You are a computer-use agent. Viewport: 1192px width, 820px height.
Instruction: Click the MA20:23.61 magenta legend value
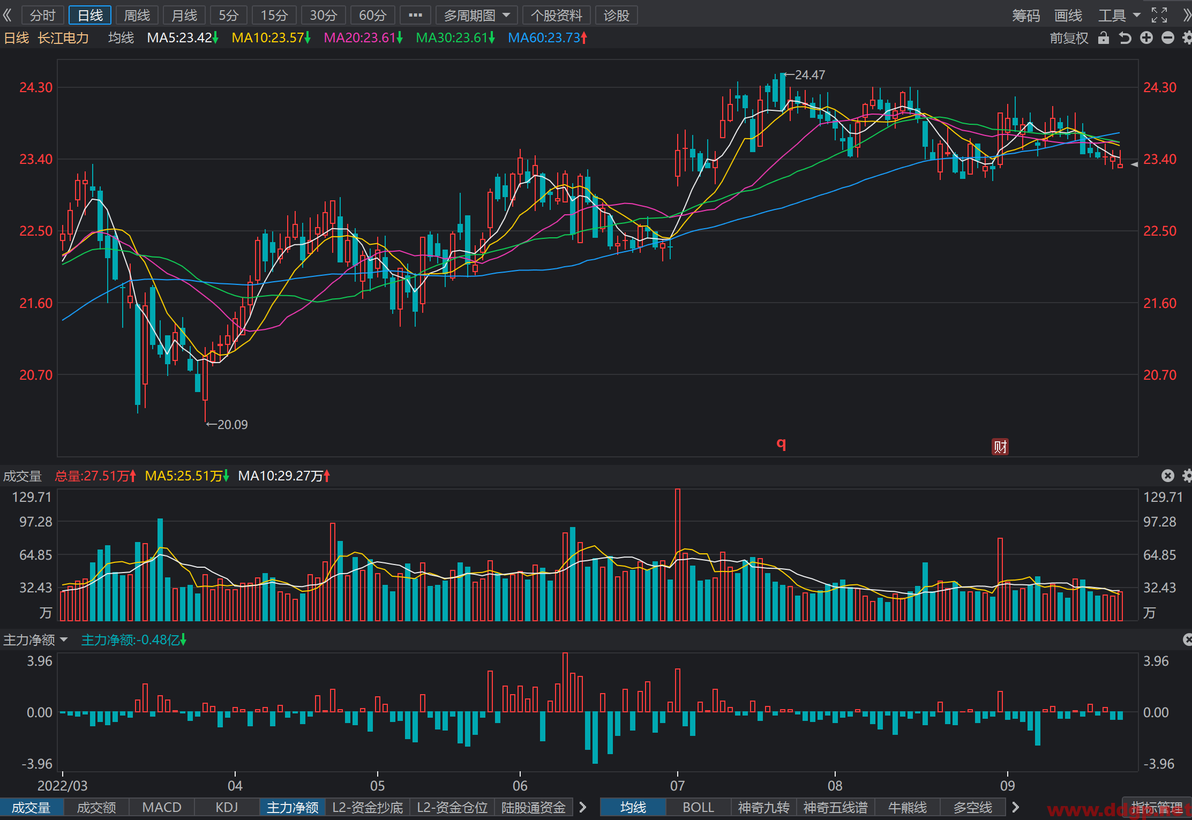click(363, 38)
